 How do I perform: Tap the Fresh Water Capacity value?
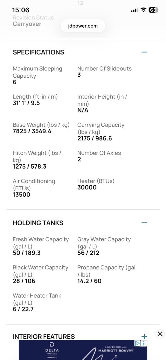click(27, 253)
